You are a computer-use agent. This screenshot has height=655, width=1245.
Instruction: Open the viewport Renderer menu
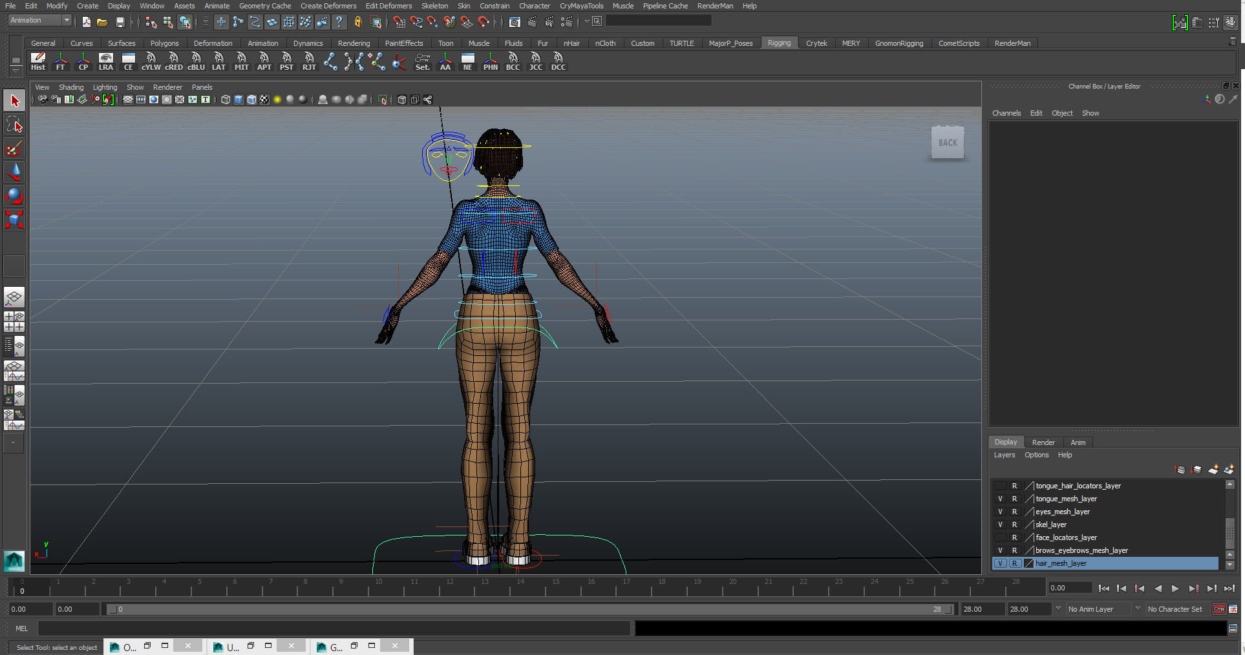(x=167, y=87)
